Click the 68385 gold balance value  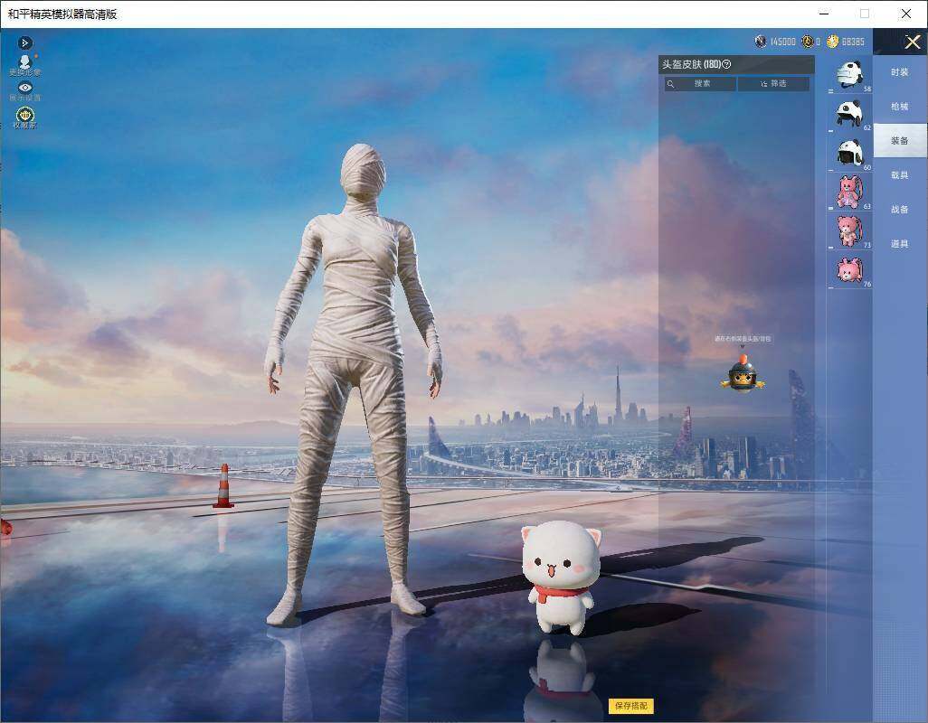(853, 42)
